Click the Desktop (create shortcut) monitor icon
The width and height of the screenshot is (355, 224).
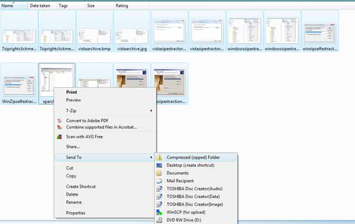[x=159, y=166]
